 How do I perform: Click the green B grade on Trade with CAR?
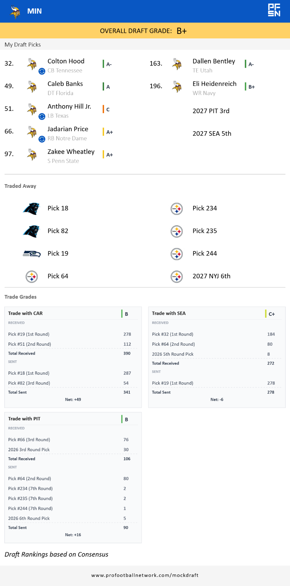[126, 314]
